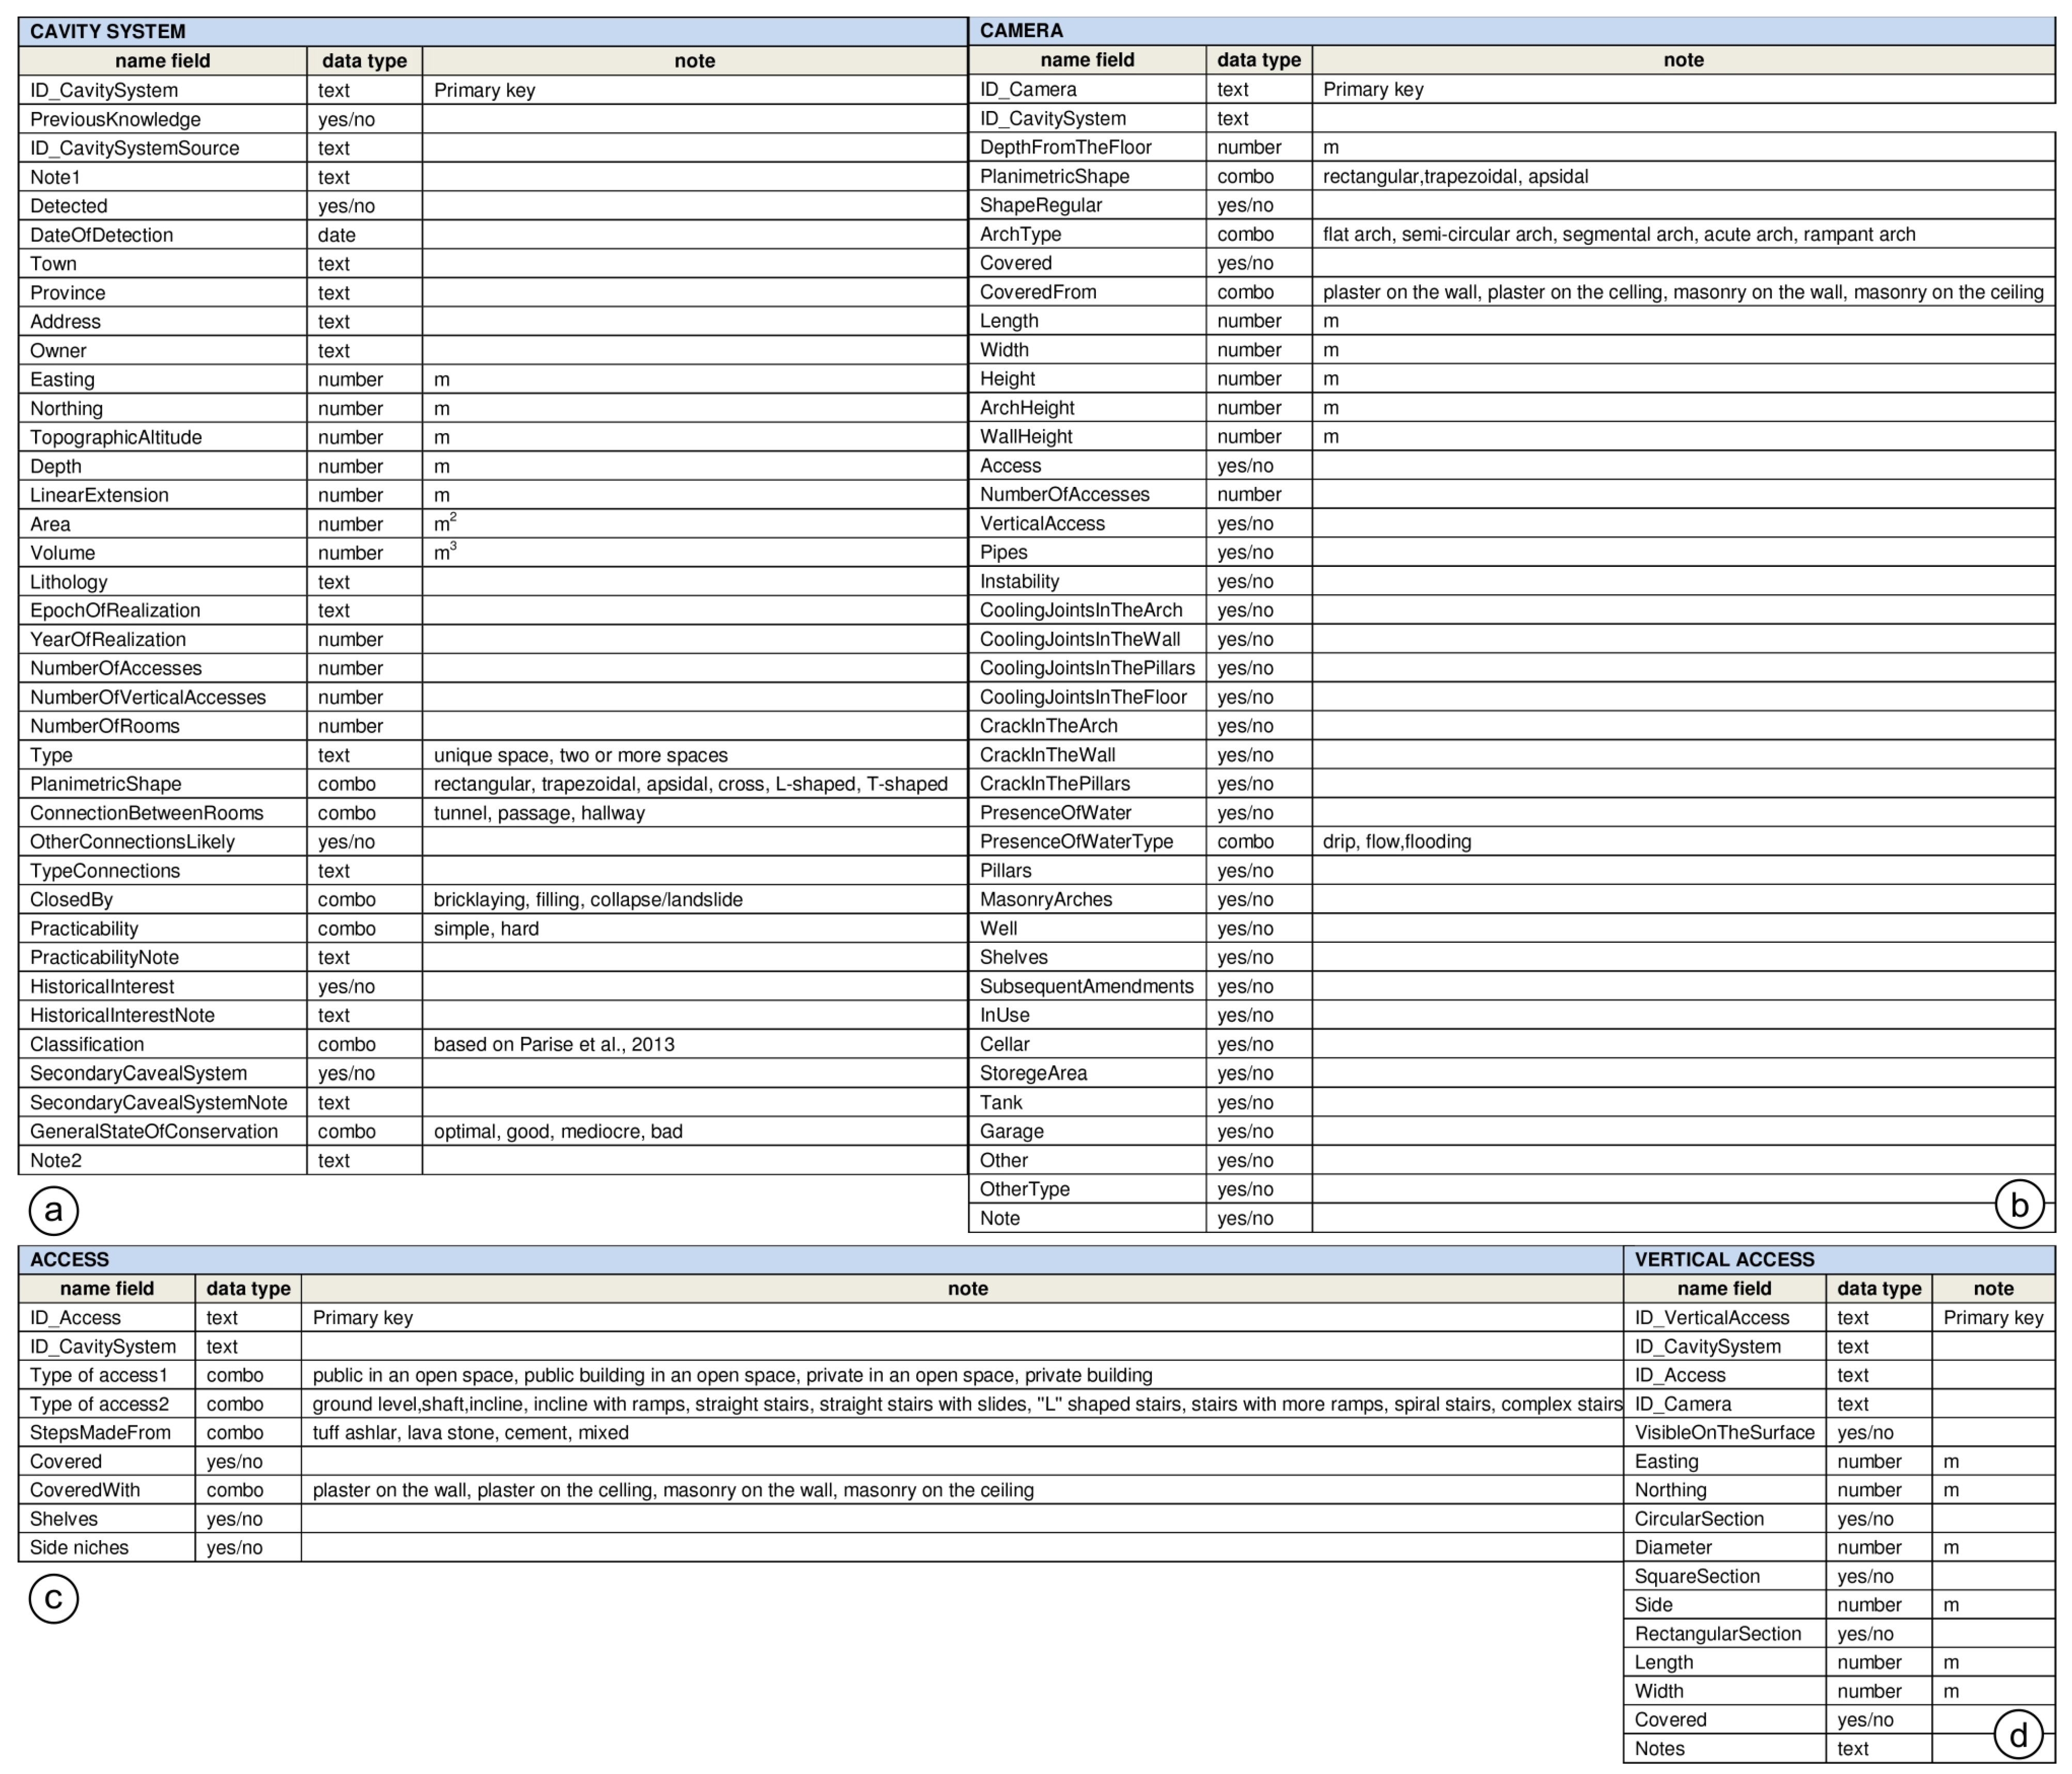Select the CAMERA table header
The width and height of the screenshot is (2072, 1774).
pyautogui.click(x=1021, y=30)
